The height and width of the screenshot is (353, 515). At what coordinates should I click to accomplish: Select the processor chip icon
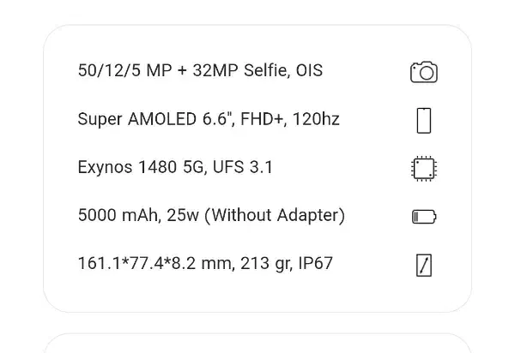point(423,168)
